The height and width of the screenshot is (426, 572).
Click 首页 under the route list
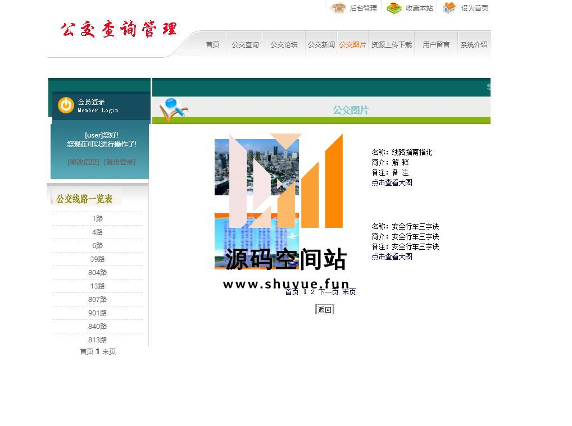[87, 352]
